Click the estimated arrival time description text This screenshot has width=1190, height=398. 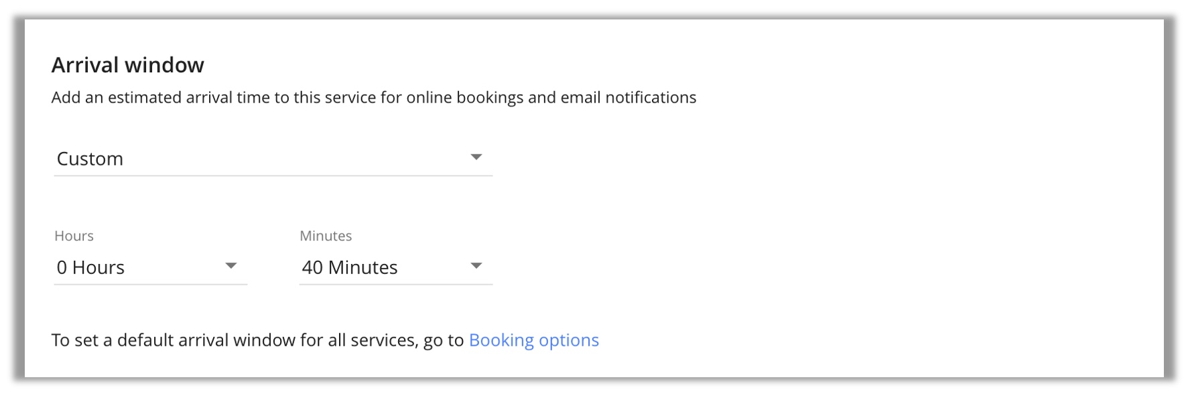tap(373, 98)
